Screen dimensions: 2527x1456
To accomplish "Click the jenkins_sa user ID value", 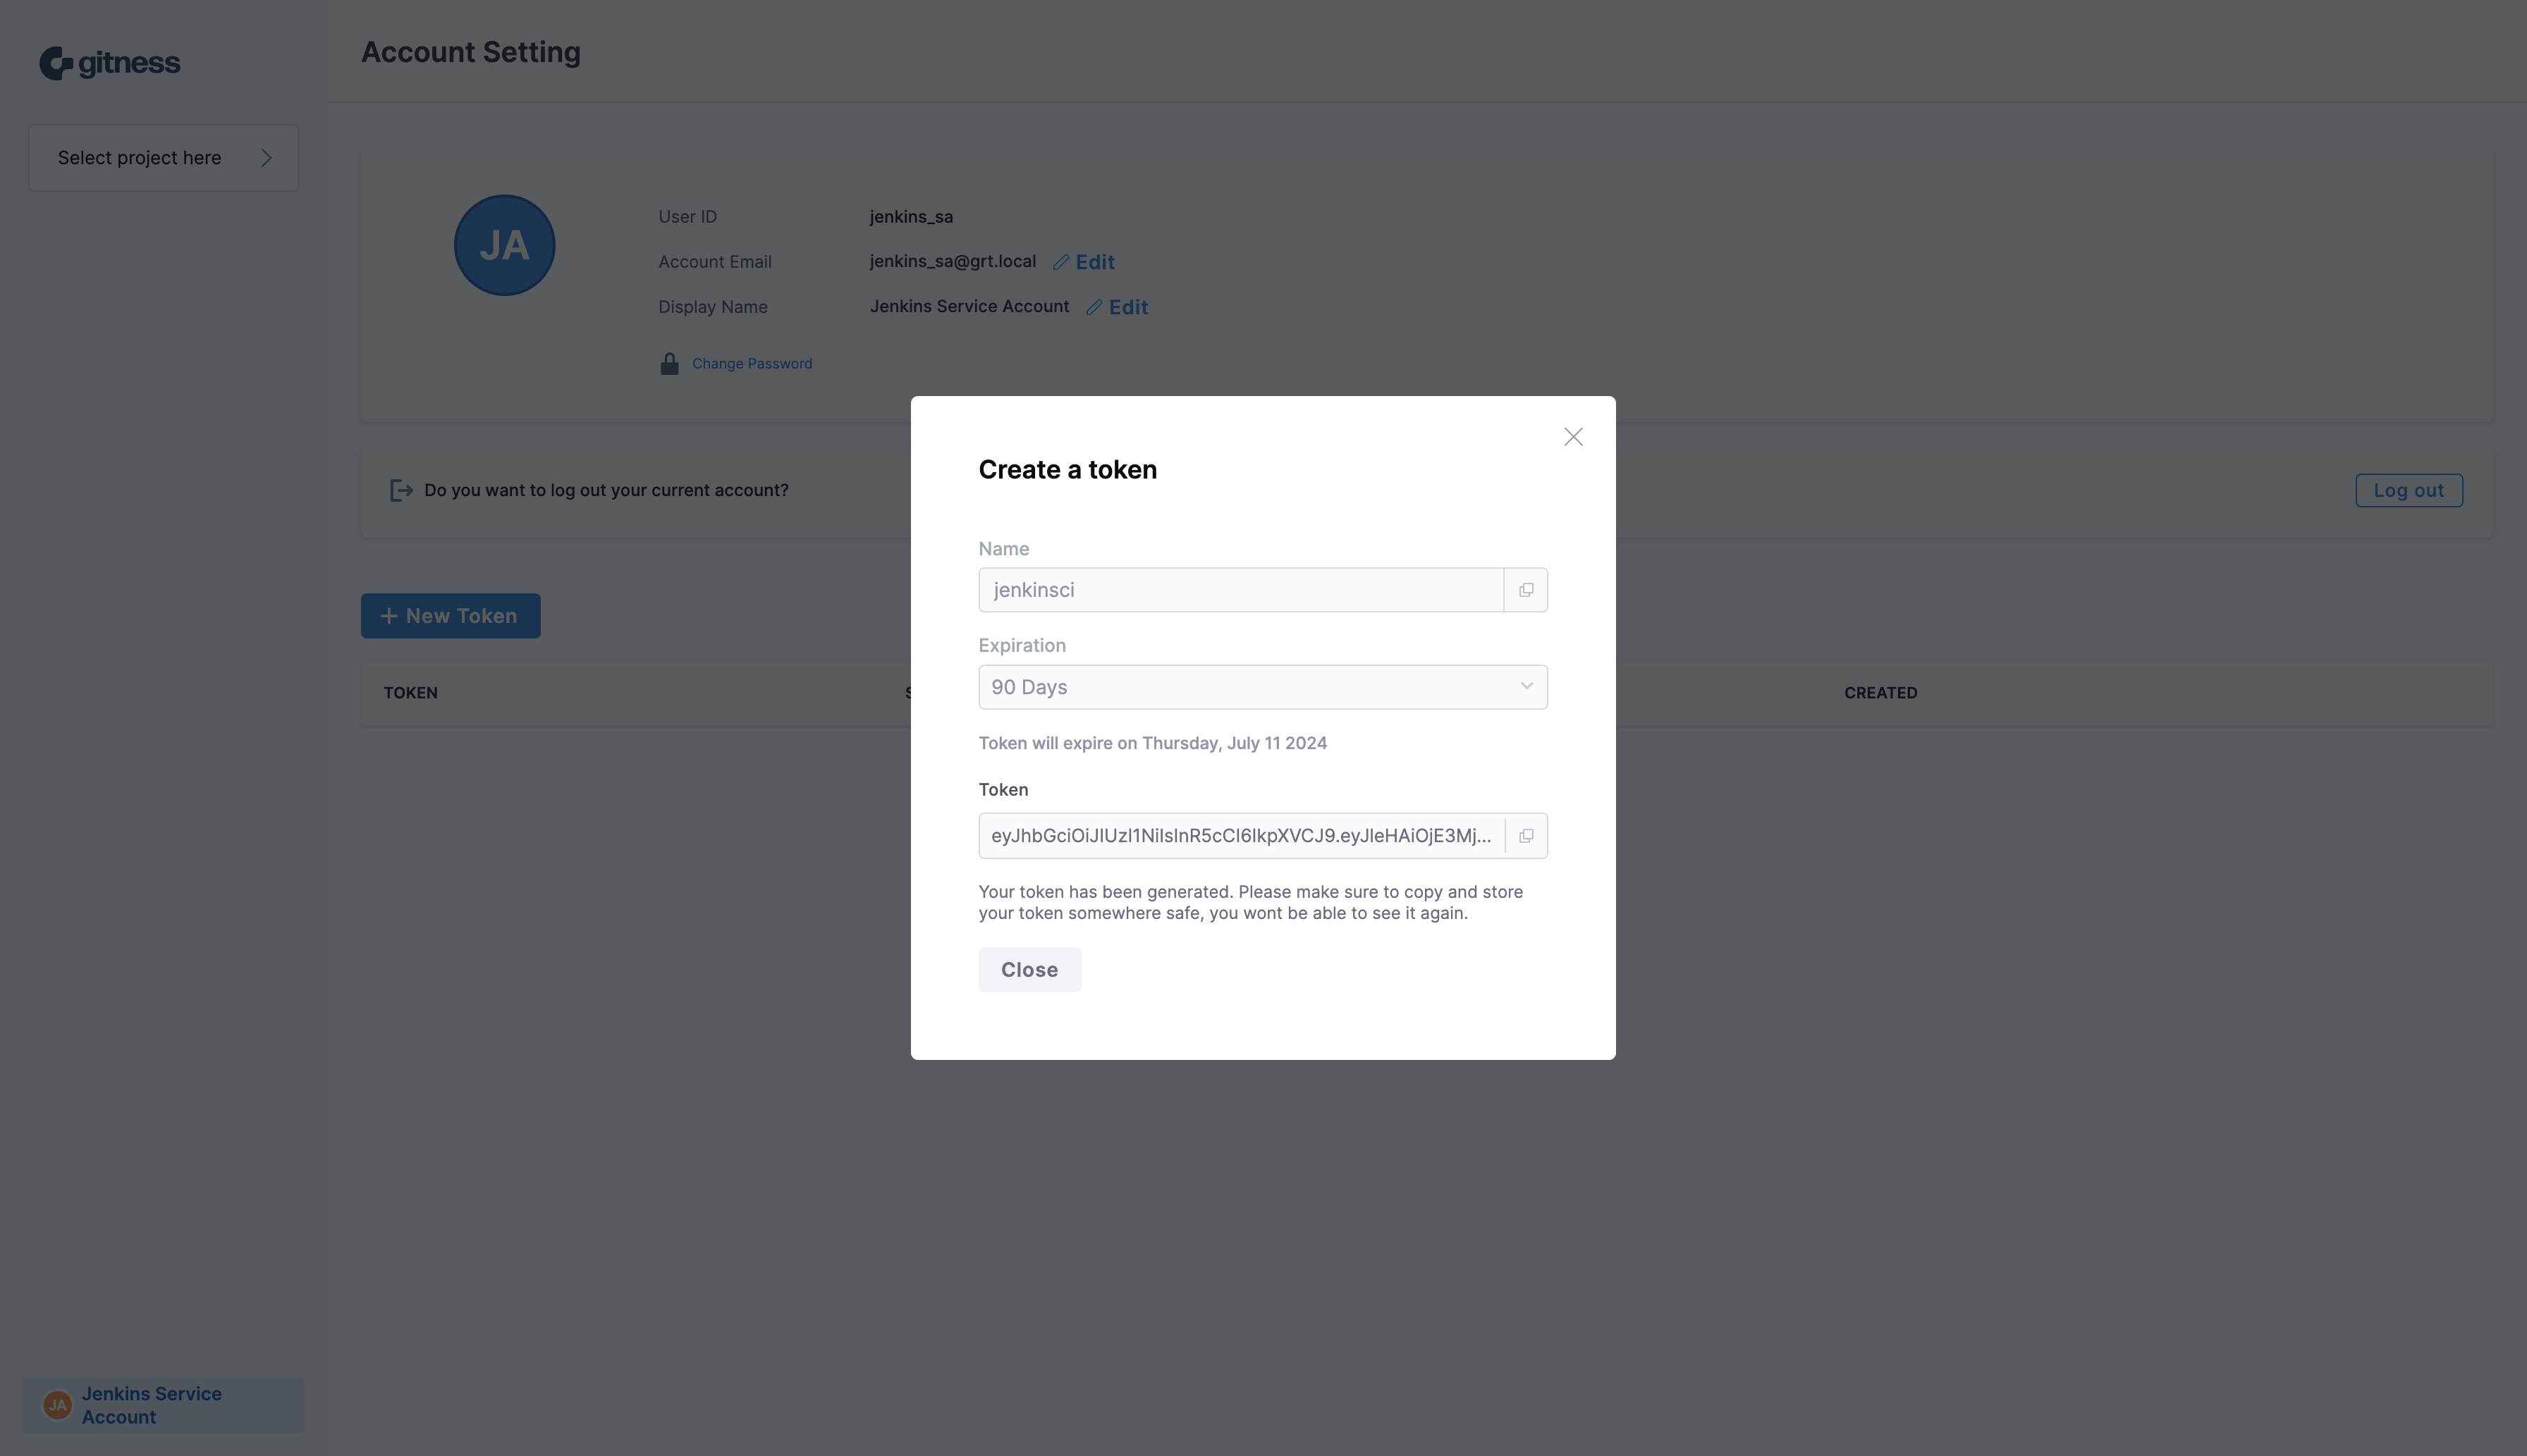I will (x=912, y=217).
